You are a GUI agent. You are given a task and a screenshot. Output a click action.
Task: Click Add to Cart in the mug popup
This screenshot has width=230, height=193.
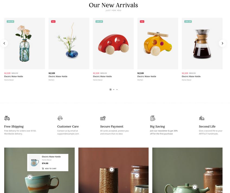(49, 169)
